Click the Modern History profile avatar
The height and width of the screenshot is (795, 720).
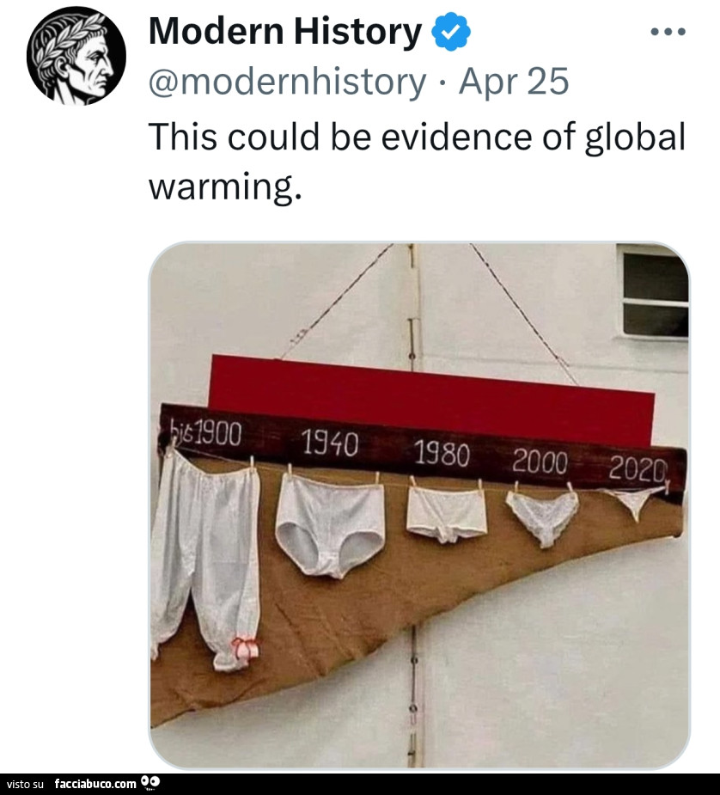pos(76,55)
